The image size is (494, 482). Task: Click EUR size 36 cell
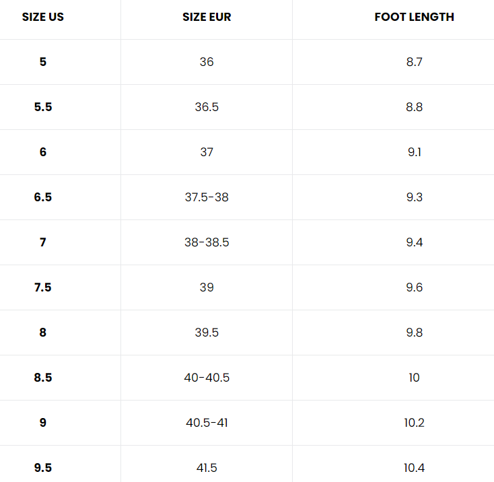coord(207,62)
